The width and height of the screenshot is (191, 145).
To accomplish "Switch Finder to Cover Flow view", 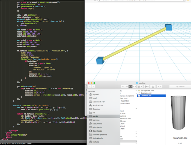I will coord(134,87).
